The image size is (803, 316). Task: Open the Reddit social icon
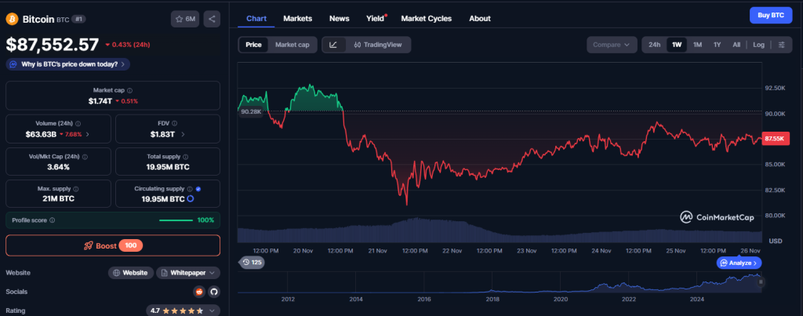pos(199,292)
